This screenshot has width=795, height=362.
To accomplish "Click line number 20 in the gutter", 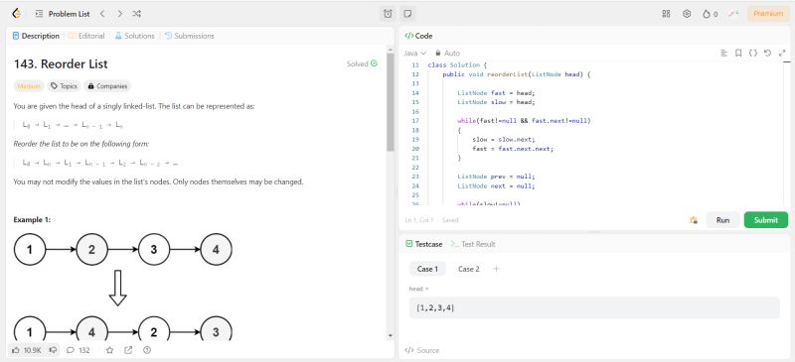I will click(415, 149).
